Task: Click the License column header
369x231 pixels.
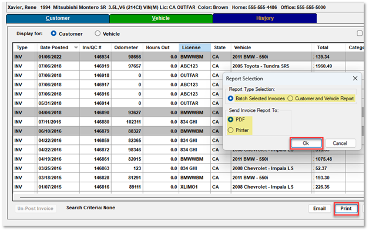Action: tap(194, 47)
